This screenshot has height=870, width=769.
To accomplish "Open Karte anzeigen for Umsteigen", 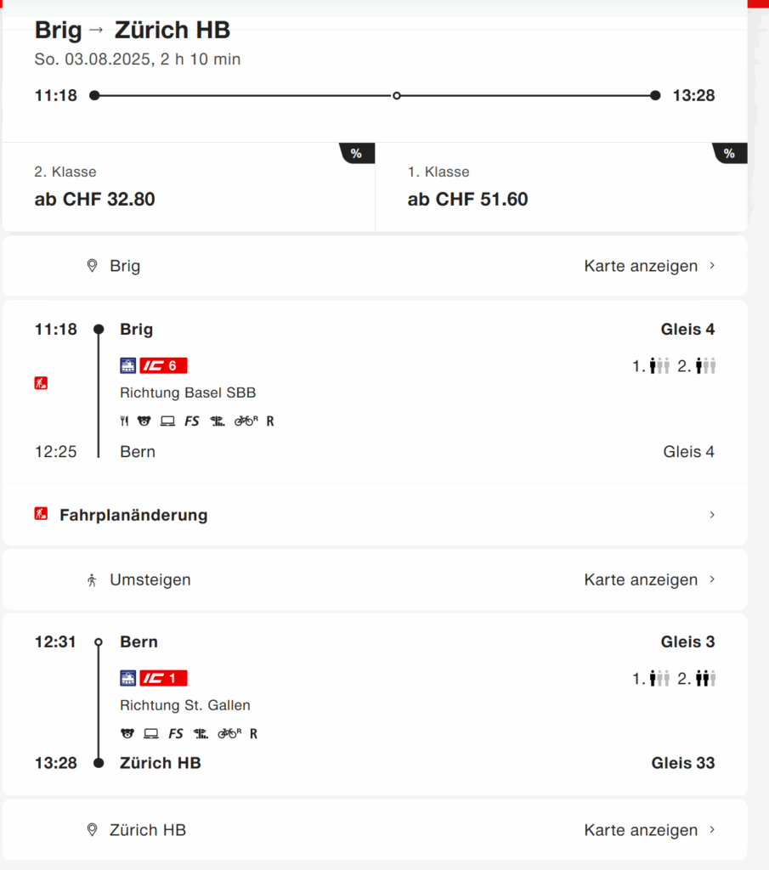I will (649, 579).
